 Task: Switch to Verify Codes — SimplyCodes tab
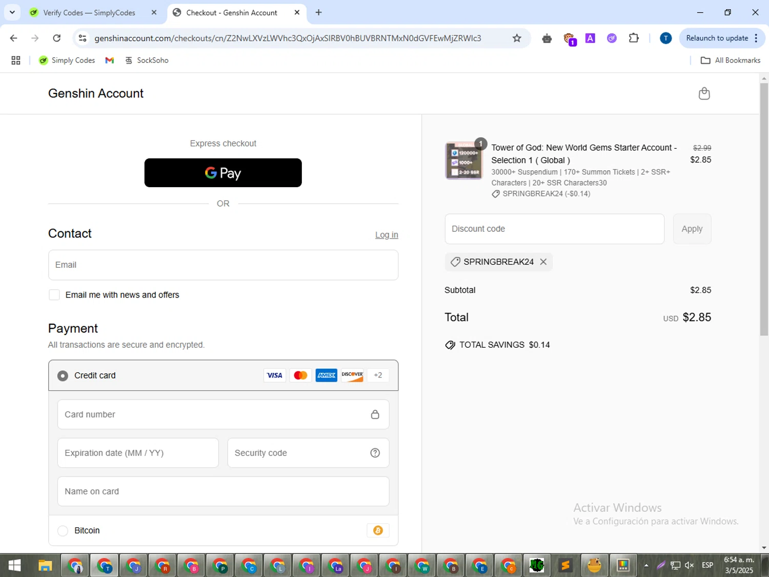pos(93,12)
